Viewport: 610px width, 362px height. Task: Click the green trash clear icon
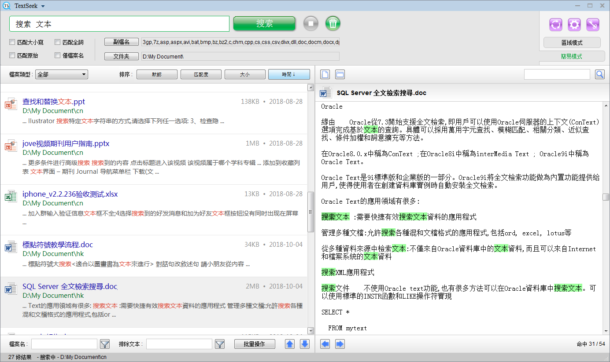333,23
